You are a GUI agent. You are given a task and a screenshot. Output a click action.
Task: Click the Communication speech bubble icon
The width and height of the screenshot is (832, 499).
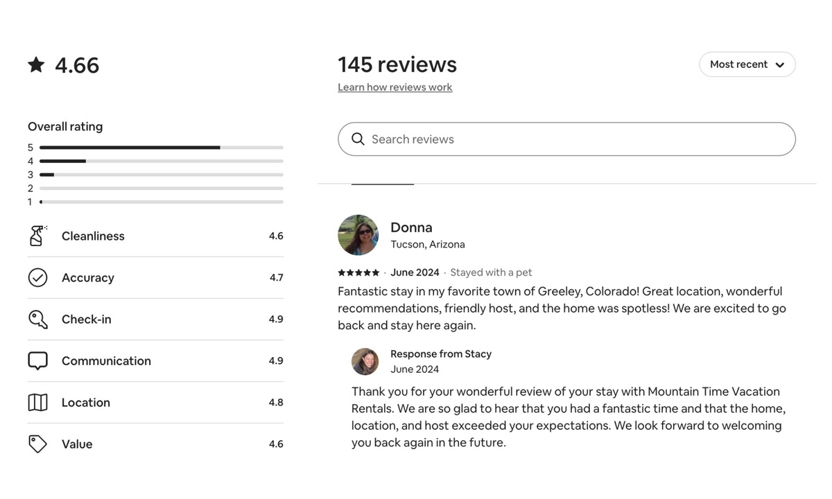point(37,360)
